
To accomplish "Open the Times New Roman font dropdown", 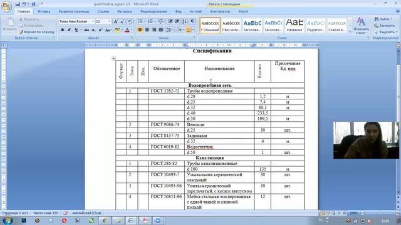I will [x=93, y=21].
